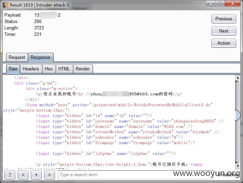Show the Render view tab
243x183 pixels.
point(82,69)
